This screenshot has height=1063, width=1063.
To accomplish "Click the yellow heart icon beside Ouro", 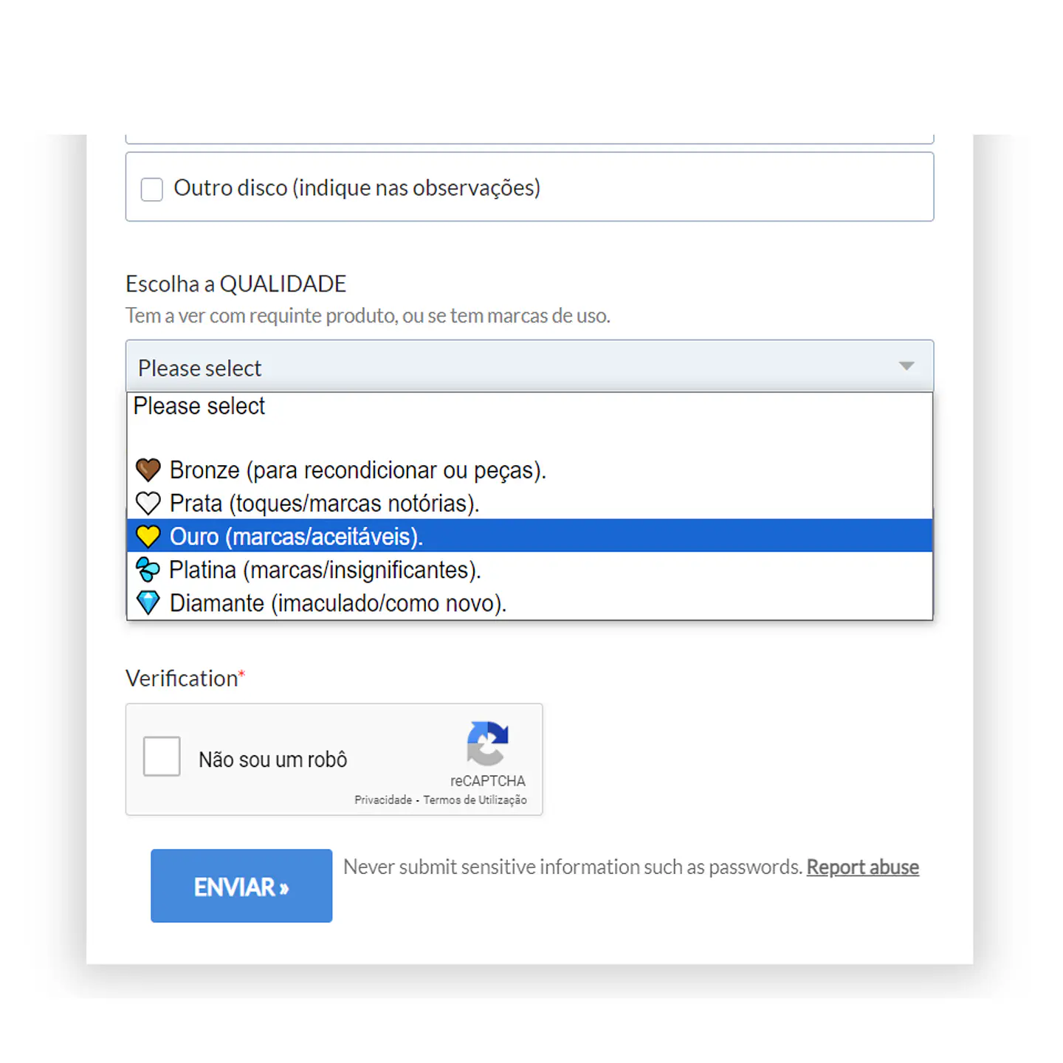I will (148, 536).
